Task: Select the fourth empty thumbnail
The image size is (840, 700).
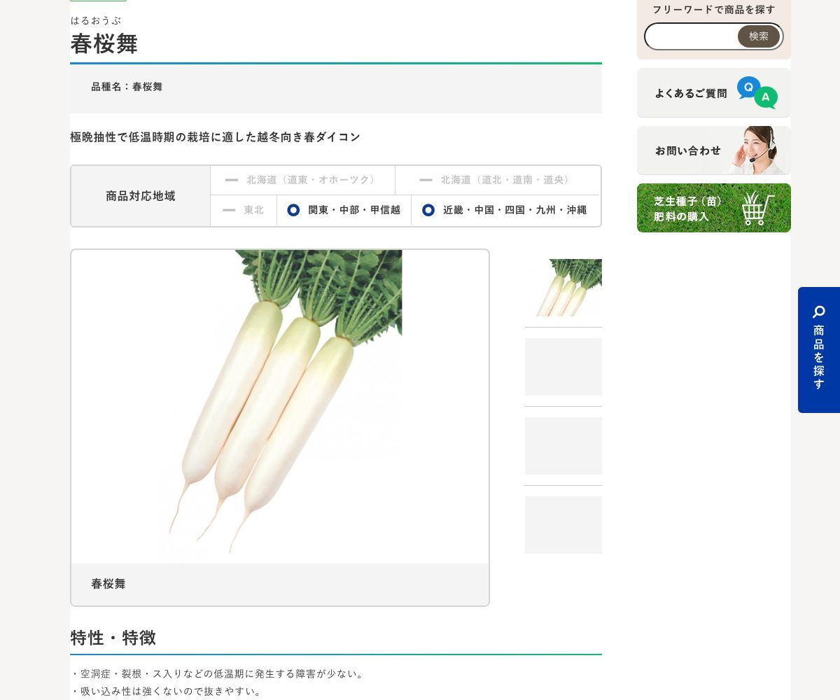Action: (563, 525)
